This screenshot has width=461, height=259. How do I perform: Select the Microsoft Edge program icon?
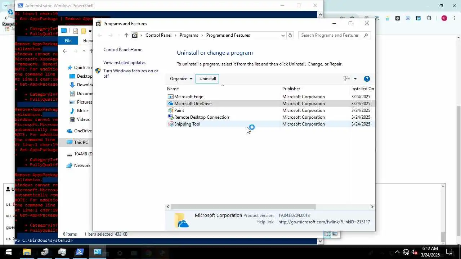(171, 96)
